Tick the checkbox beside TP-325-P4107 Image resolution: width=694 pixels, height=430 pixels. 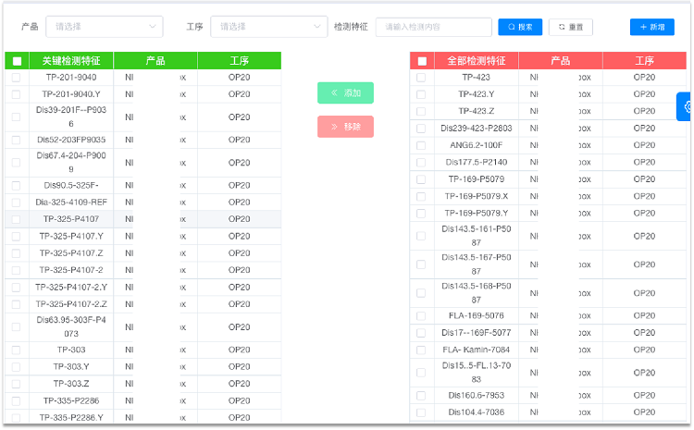(16, 219)
